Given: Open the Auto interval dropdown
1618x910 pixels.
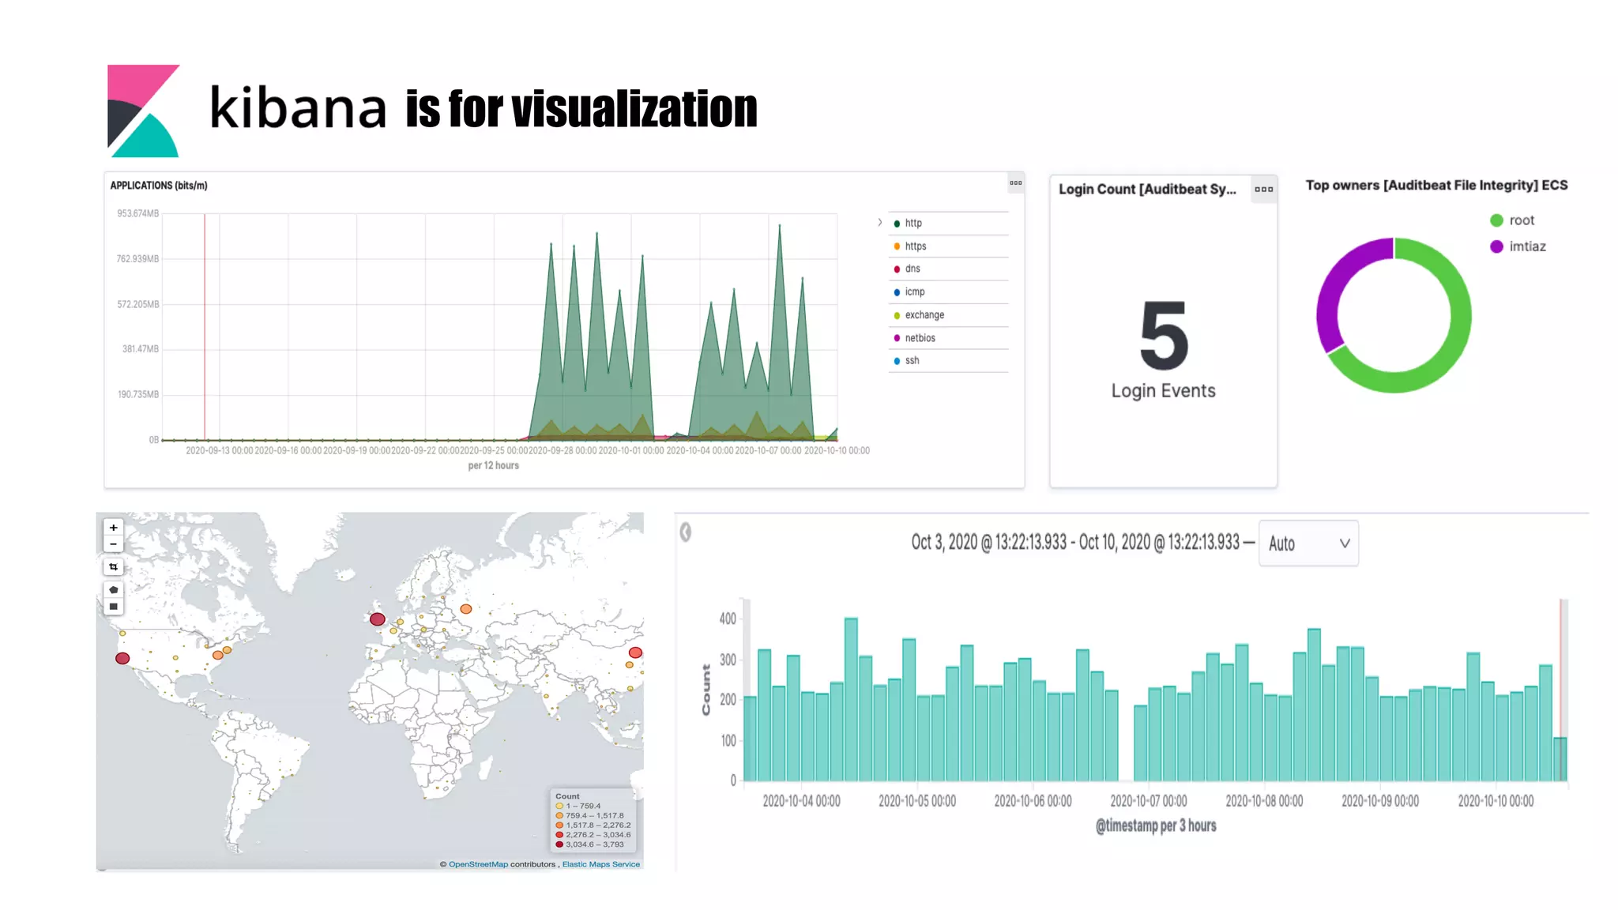Looking at the screenshot, I should pos(1308,543).
